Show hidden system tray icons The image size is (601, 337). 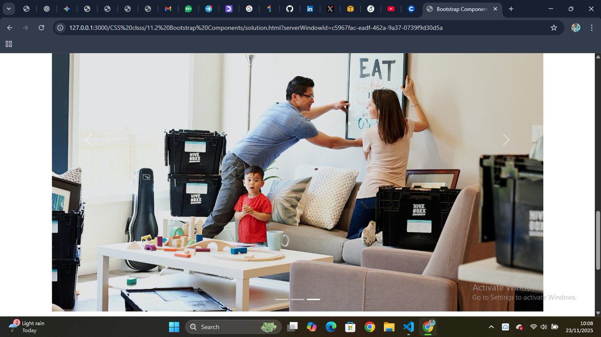point(491,326)
